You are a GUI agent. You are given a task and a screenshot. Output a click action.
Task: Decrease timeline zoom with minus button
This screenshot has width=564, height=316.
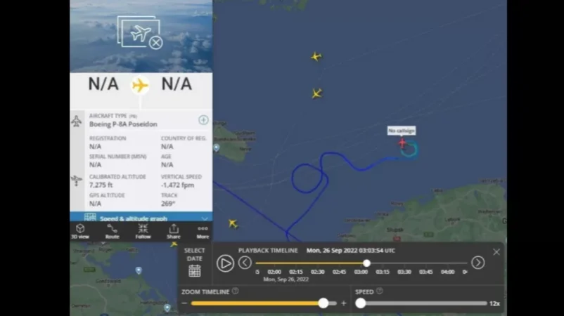pos(184,303)
